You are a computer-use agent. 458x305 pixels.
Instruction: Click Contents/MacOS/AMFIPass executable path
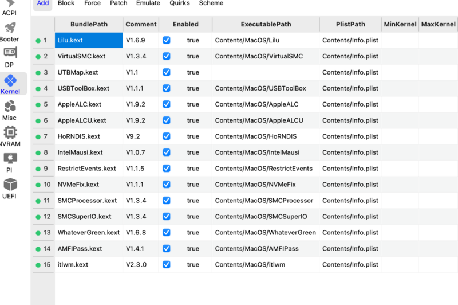(266, 249)
